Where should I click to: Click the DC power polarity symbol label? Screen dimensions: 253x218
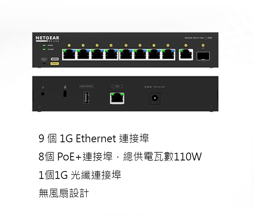tap(148, 87)
